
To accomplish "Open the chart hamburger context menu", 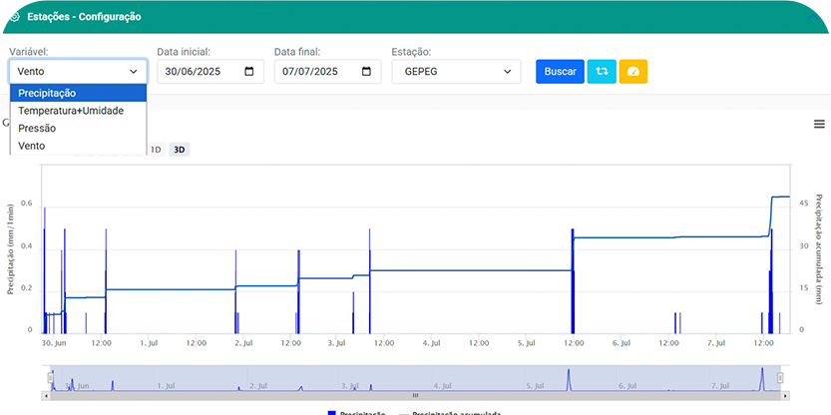I will tap(819, 124).
